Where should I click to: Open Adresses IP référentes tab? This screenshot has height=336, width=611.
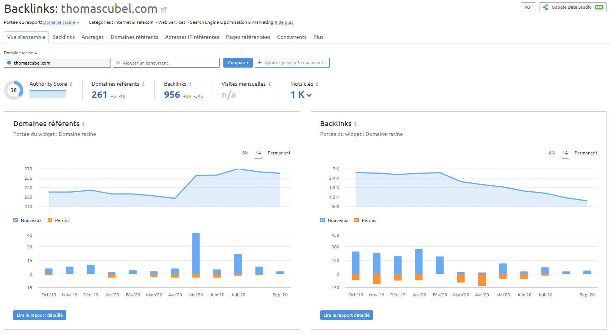(x=192, y=37)
